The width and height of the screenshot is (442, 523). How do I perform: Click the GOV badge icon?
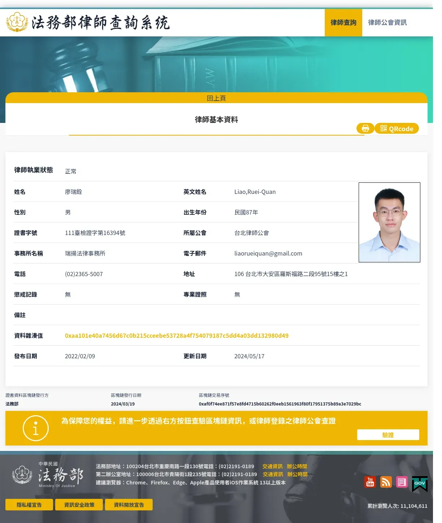420,484
